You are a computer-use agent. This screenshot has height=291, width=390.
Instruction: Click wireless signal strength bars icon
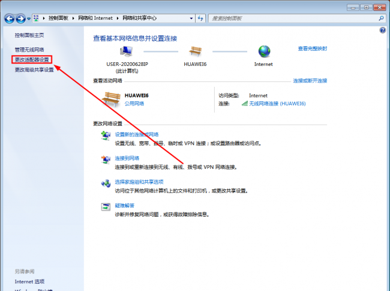pyautogui.click(x=245, y=104)
